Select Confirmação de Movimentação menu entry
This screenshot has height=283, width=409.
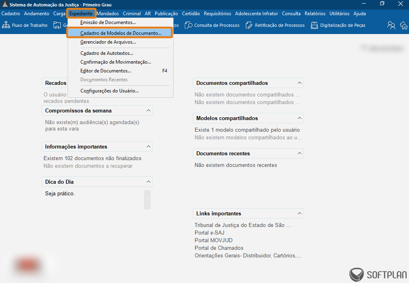point(120,62)
